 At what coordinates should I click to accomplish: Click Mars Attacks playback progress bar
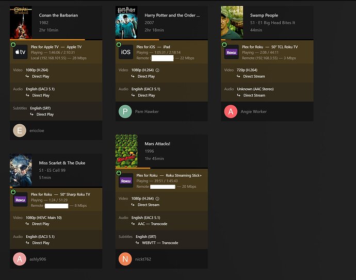161,168
